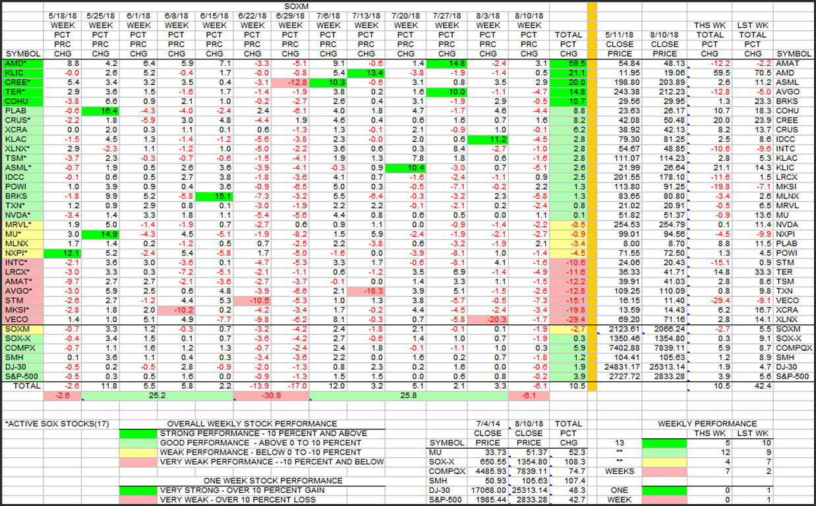Select the -30.9 pink summary bar
Screen dimensions: 816x506
(x=270, y=396)
